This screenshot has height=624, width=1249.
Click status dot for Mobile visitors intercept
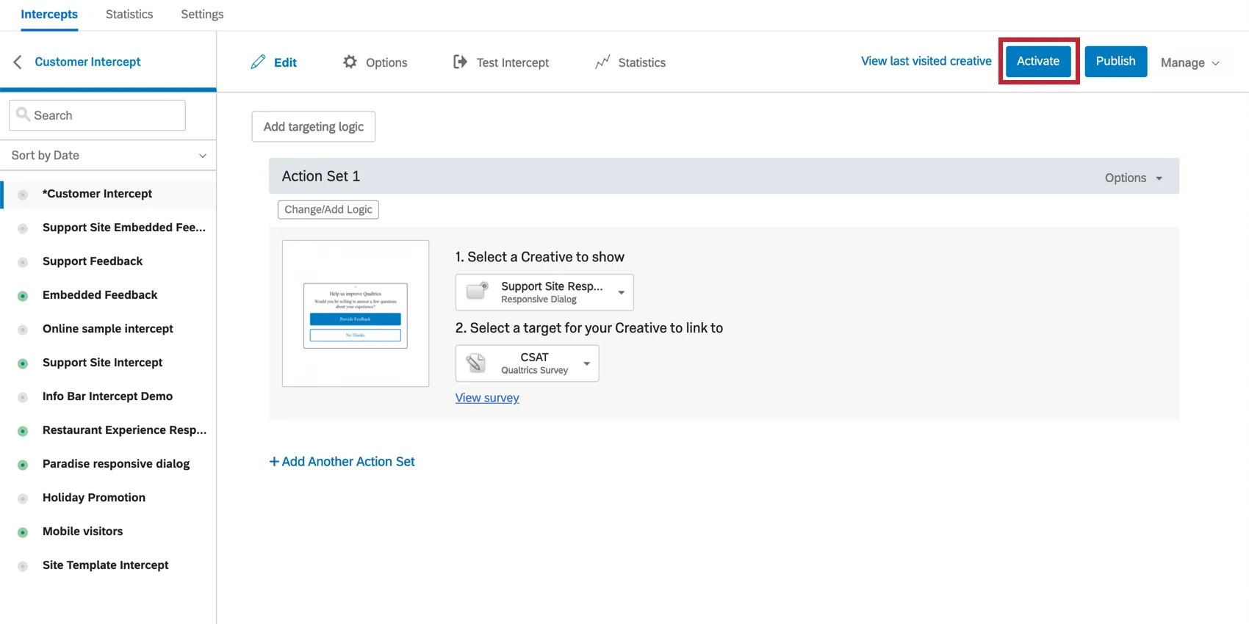coord(23,532)
